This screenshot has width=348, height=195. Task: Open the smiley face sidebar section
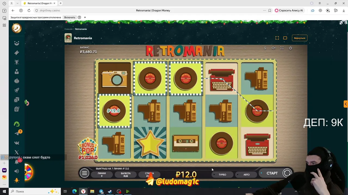point(17,43)
